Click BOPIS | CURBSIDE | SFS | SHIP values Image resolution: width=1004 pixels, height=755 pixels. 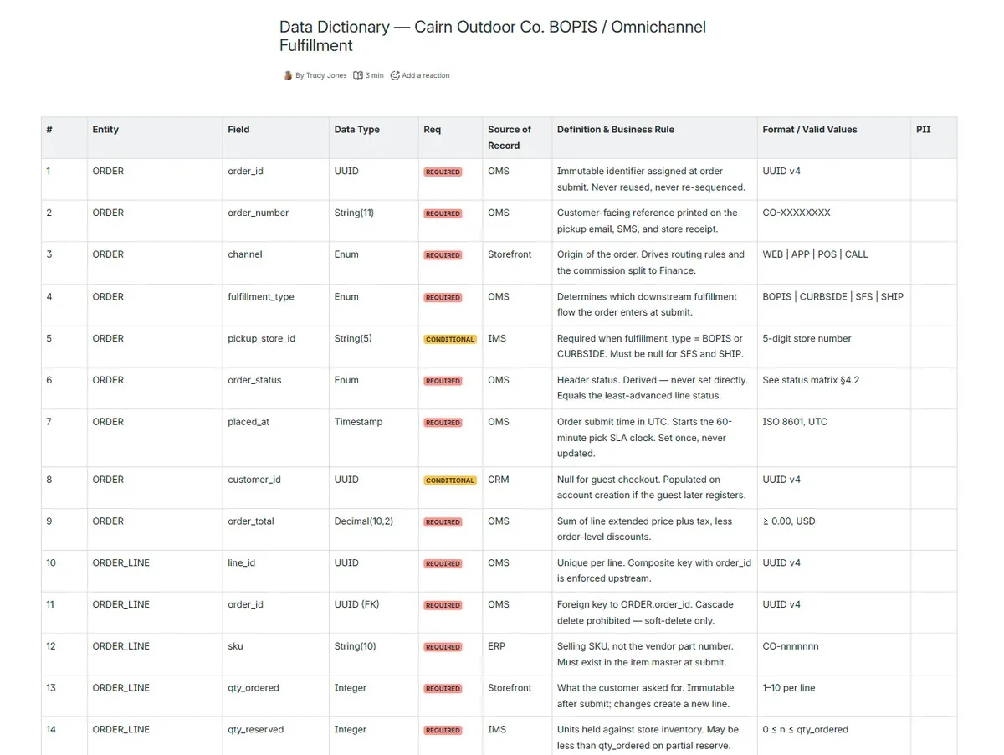click(833, 296)
